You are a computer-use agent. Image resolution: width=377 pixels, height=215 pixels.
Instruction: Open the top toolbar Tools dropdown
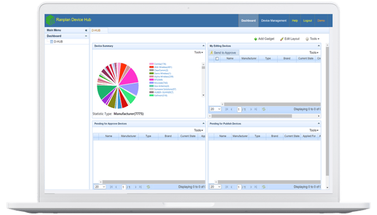pos(313,39)
